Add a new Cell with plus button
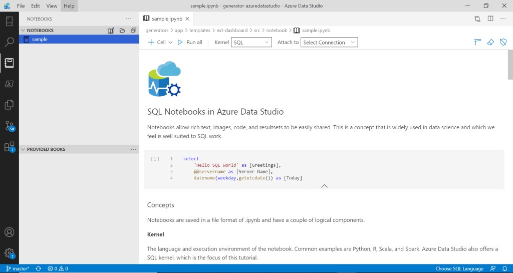This screenshot has width=513, height=273. click(157, 42)
